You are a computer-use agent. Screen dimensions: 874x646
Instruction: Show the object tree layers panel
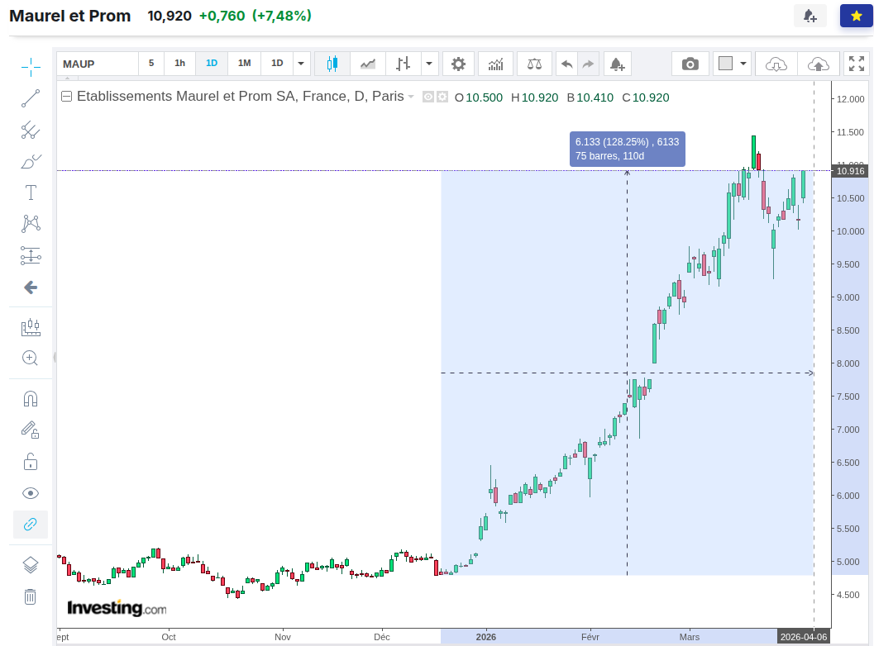(x=31, y=565)
